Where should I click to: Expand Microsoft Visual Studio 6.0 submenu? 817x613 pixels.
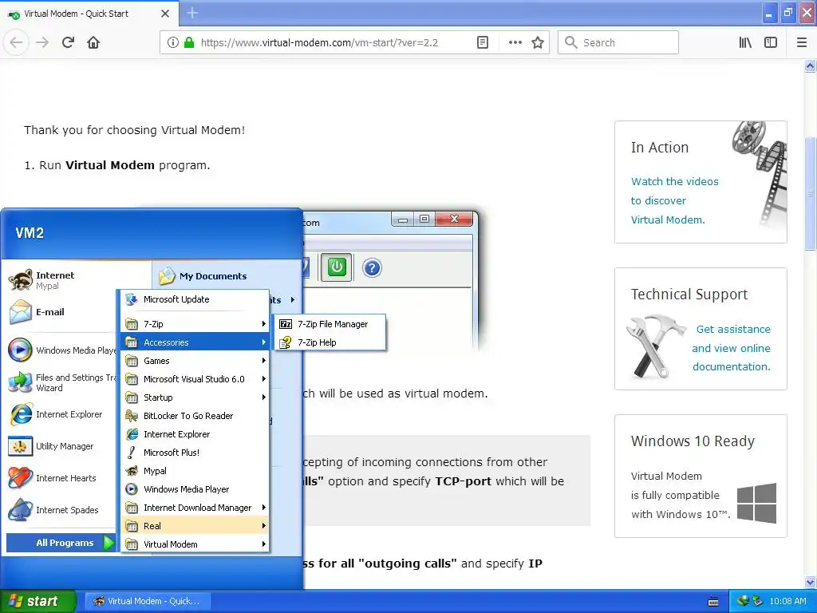(x=195, y=379)
